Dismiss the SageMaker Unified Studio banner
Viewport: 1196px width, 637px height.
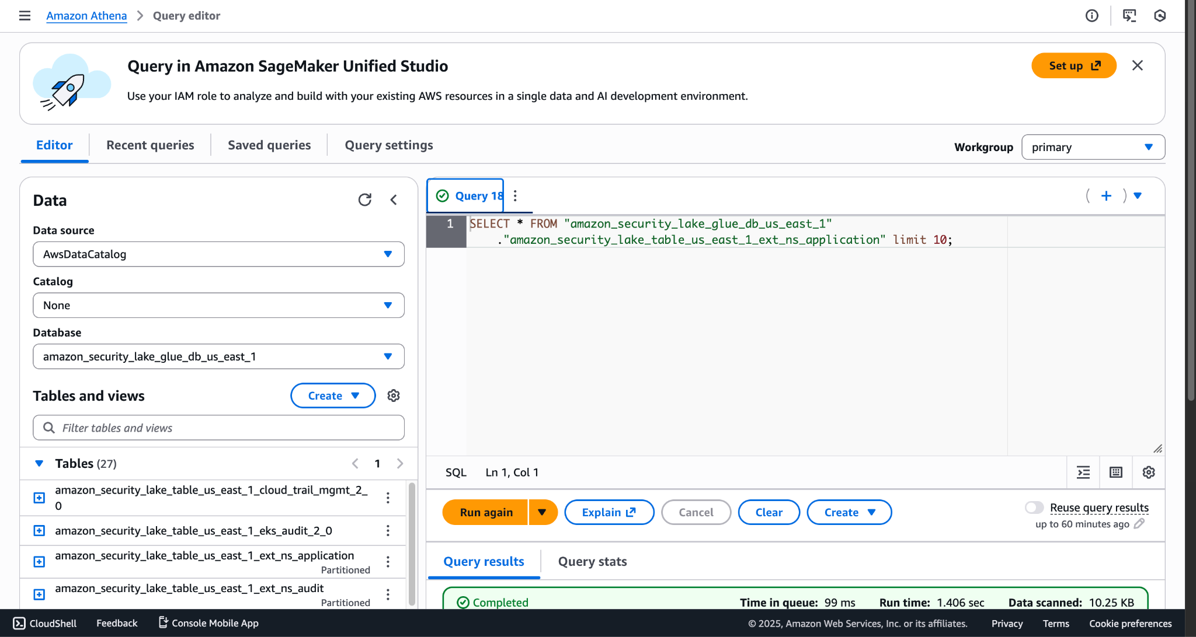click(1137, 65)
